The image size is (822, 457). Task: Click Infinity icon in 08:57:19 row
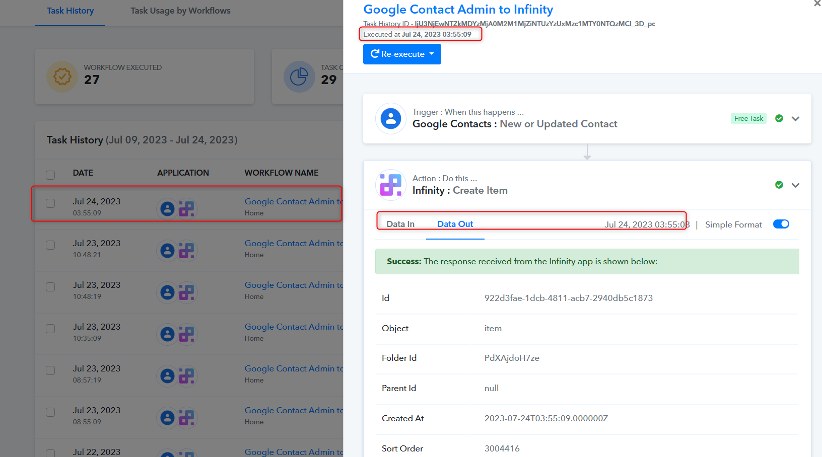click(x=187, y=375)
